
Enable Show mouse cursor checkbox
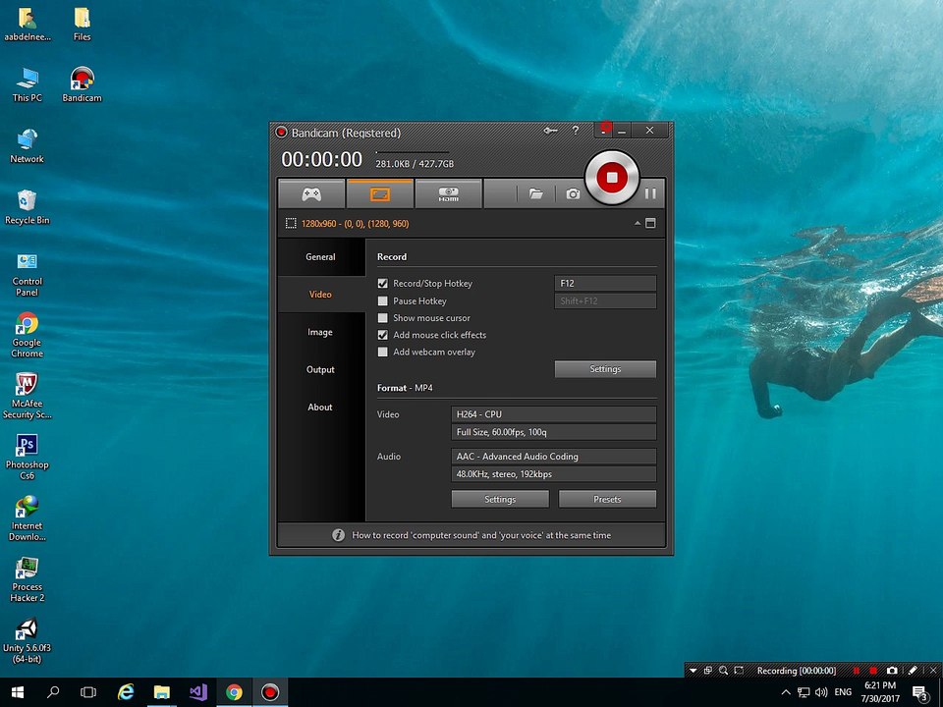click(x=382, y=318)
